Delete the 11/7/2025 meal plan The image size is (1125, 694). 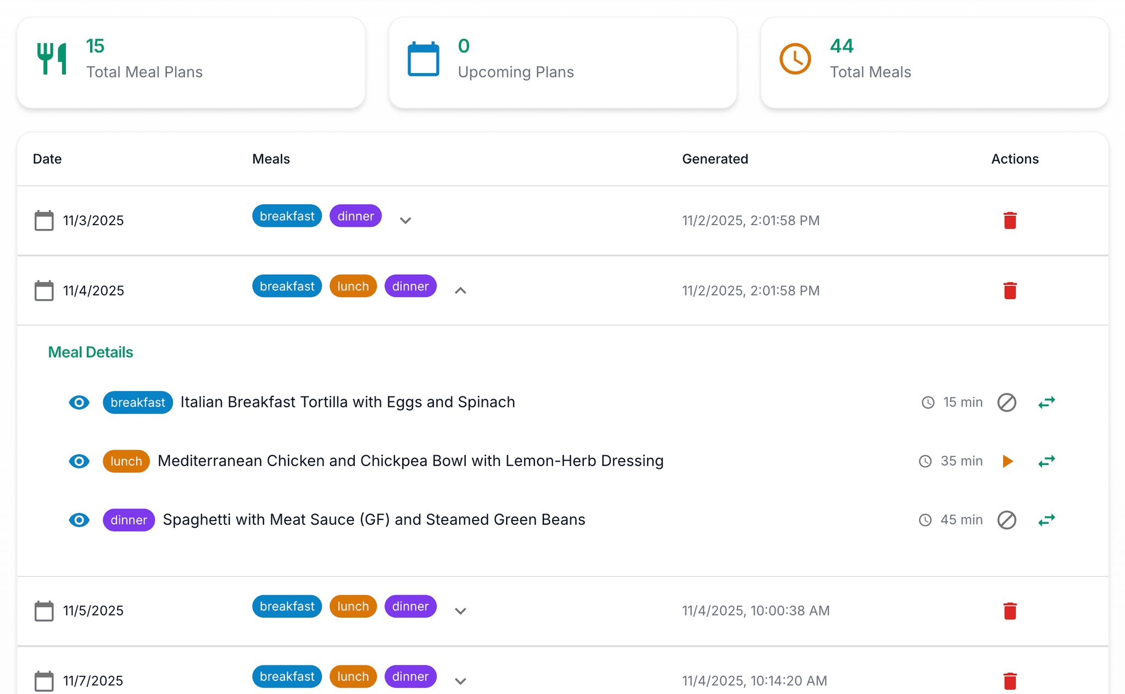(1010, 680)
